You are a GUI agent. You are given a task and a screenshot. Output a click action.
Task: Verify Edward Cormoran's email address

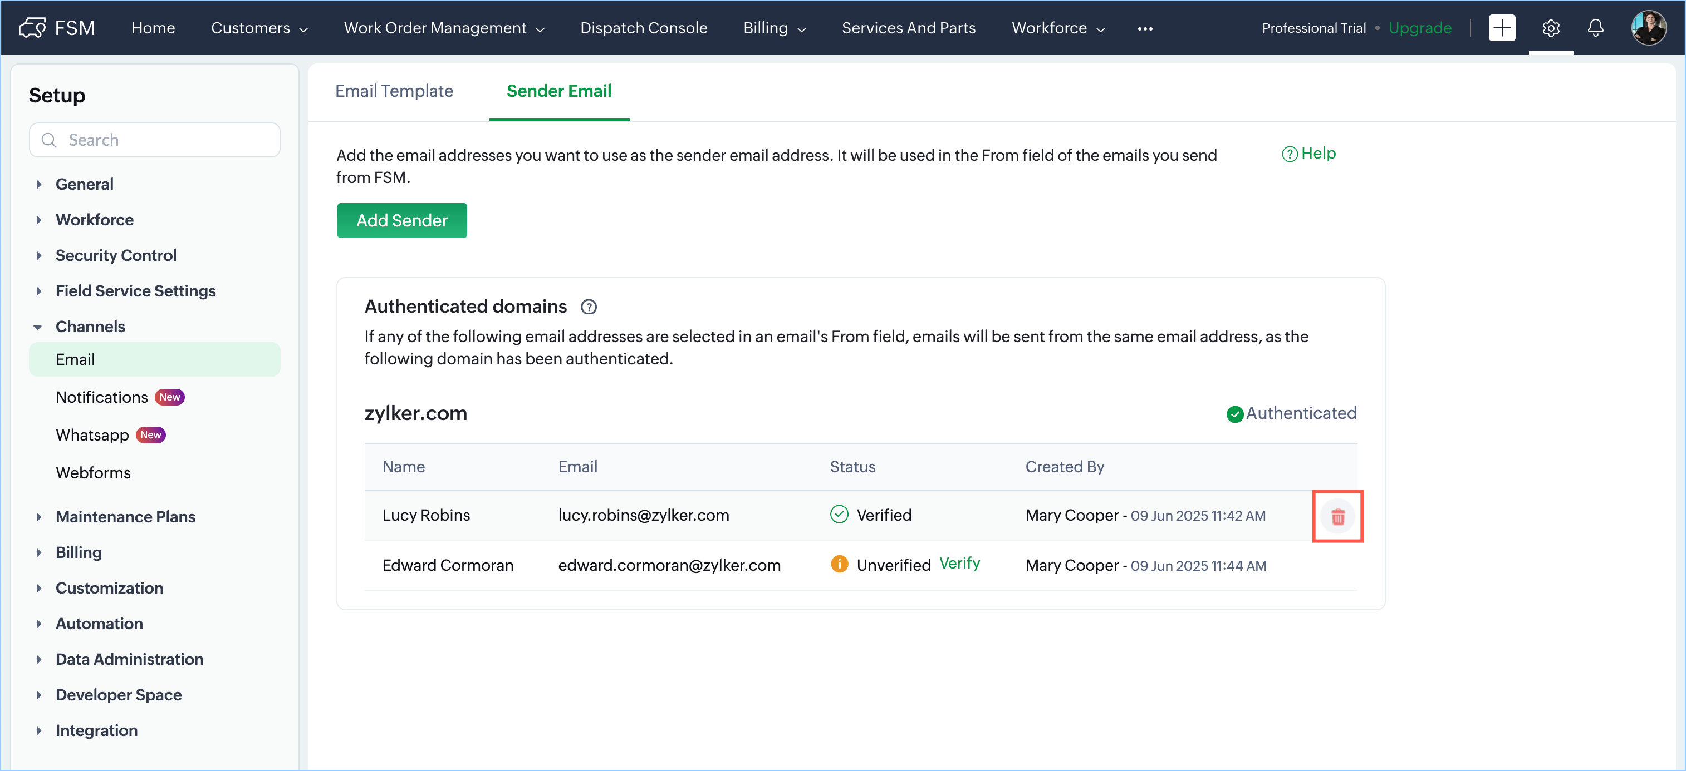(x=959, y=563)
